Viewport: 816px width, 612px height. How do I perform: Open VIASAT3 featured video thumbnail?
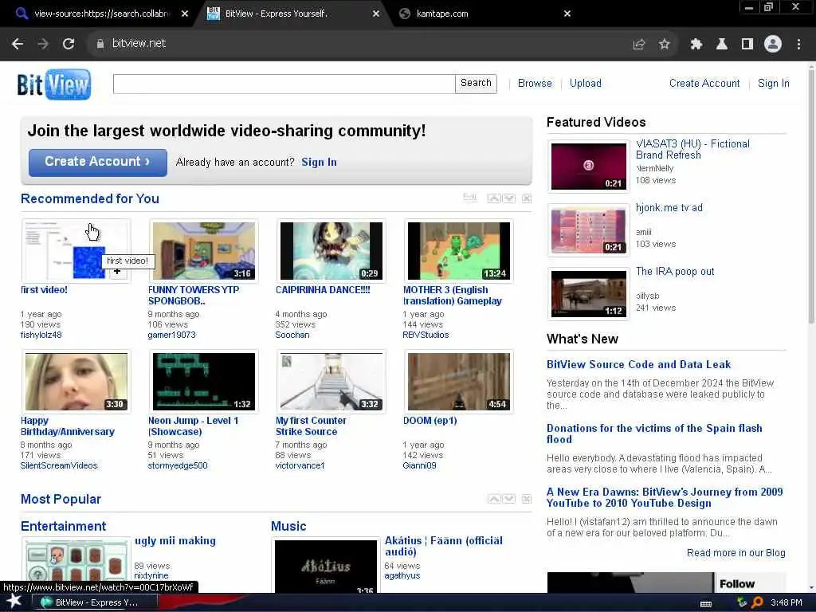coord(589,167)
